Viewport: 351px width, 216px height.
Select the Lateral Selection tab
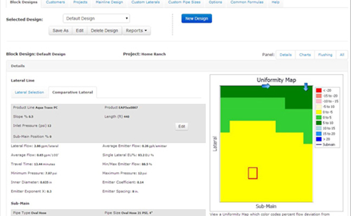pyautogui.click(x=29, y=92)
